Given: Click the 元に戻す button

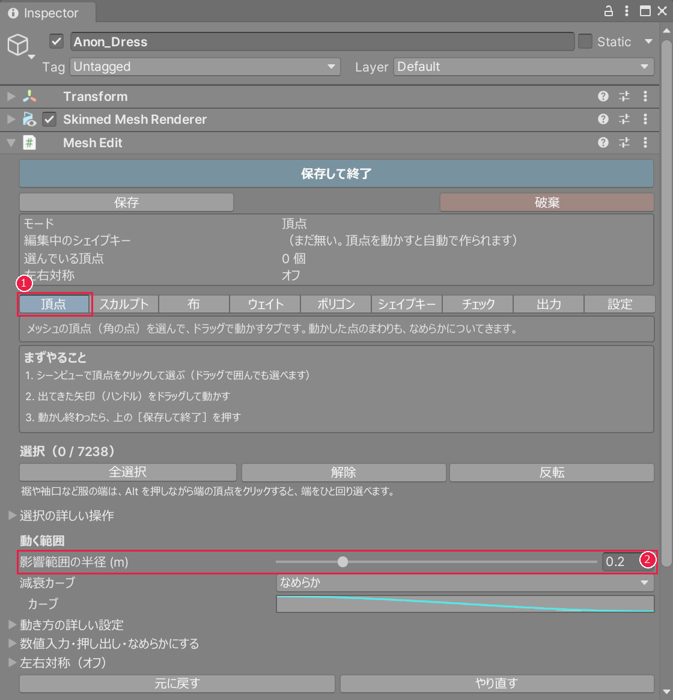Looking at the screenshot, I should pyautogui.click(x=177, y=683).
